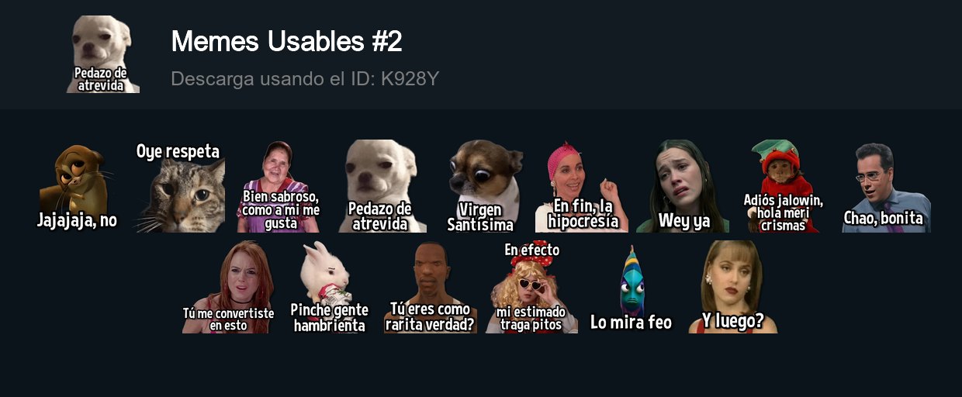Click the 'En fin, la hipocresía' sticker
This screenshot has height=397, width=962.
point(582,186)
